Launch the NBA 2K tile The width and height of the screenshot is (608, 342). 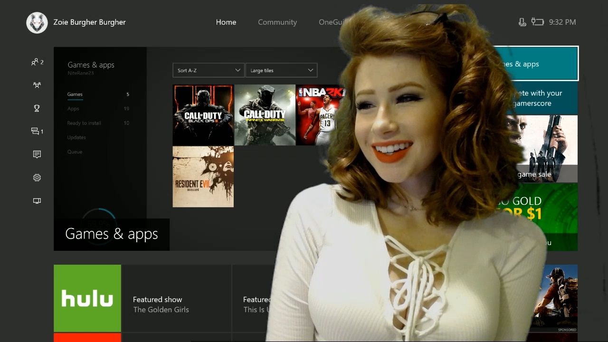point(321,115)
